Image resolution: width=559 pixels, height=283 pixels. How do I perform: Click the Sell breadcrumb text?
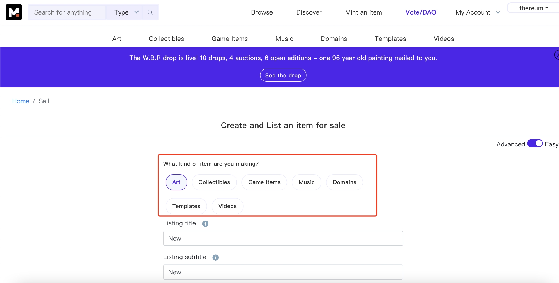coord(44,101)
